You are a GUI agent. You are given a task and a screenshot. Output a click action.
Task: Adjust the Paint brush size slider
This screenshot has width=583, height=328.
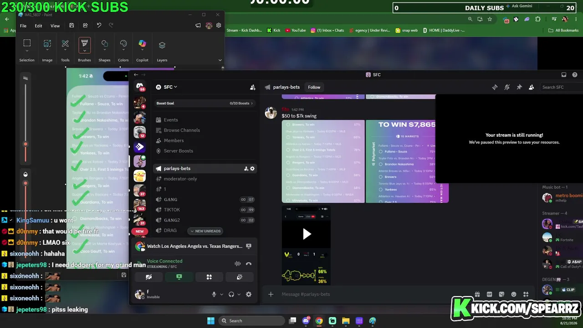click(26, 144)
